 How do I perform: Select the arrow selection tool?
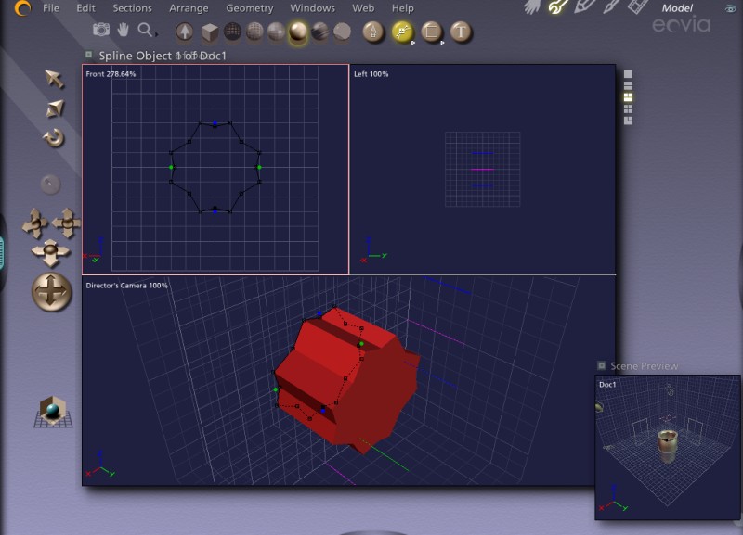[54, 78]
